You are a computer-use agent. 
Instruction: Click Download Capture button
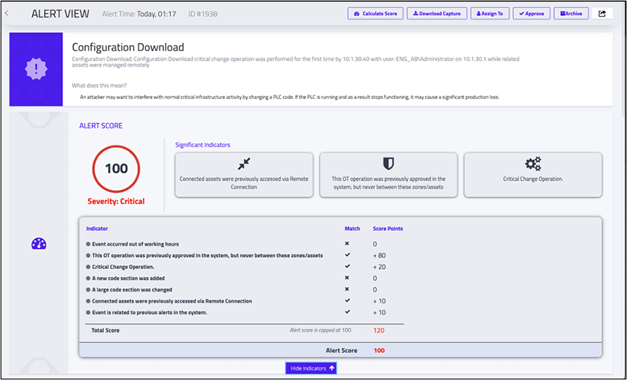tap(437, 14)
